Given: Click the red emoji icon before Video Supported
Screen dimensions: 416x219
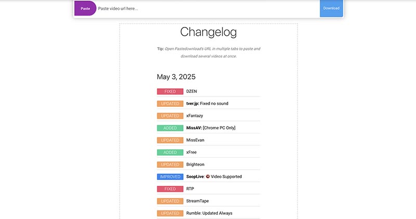Looking at the screenshot, I should pos(207,176).
